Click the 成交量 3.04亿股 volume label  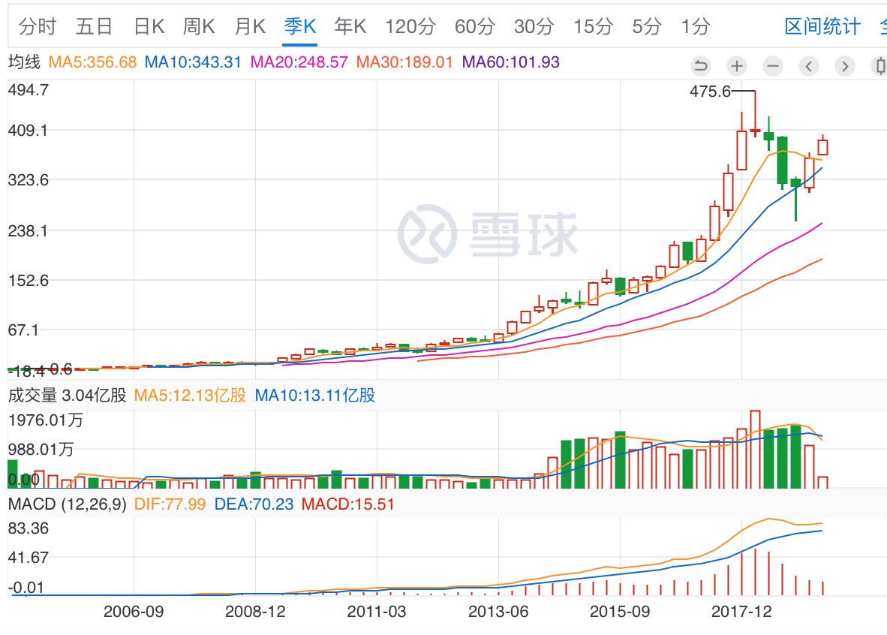tap(68, 395)
